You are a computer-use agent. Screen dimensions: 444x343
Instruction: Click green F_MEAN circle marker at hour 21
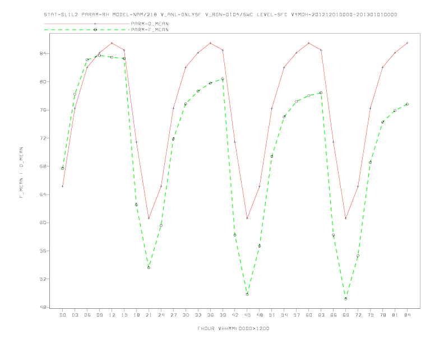pos(149,267)
